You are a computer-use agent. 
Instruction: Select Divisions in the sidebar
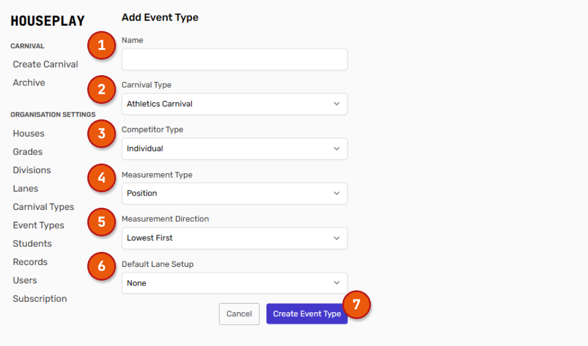[32, 170]
